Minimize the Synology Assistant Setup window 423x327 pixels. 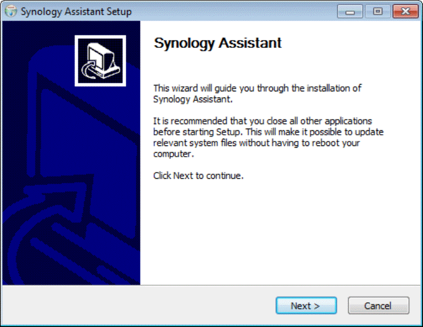click(x=350, y=11)
